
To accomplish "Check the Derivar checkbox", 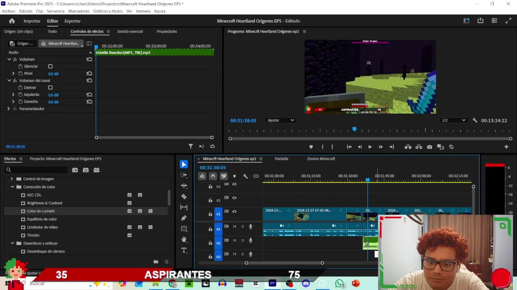I will [50, 87].
